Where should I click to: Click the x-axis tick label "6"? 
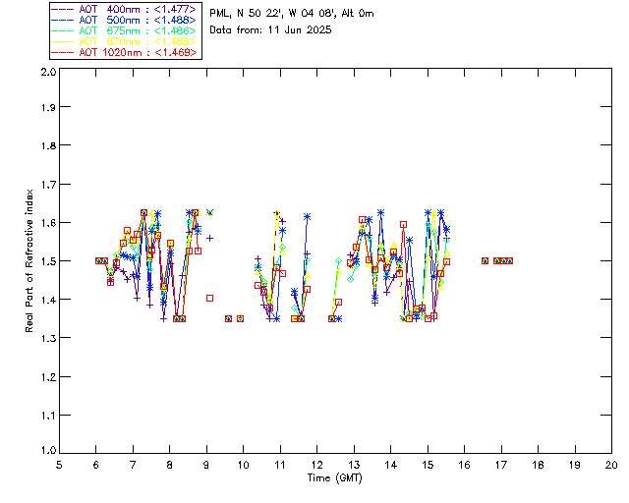pos(96,465)
